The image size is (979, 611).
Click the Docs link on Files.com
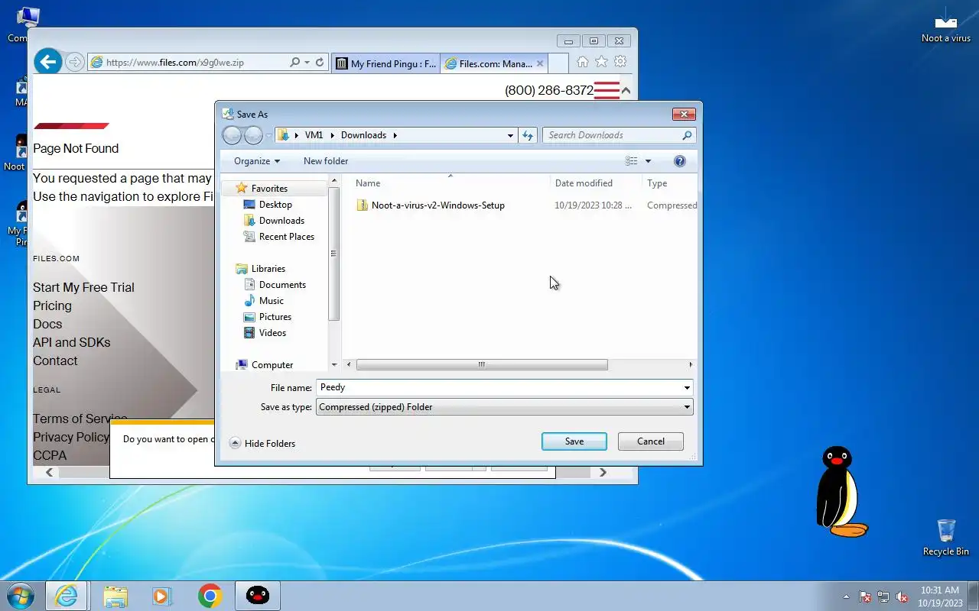coord(47,324)
